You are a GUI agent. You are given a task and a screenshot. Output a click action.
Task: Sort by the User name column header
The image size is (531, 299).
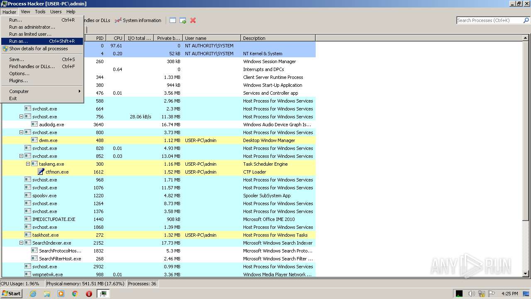212,38
